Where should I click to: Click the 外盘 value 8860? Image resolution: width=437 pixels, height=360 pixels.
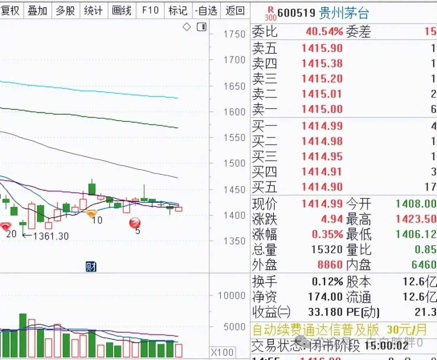point(330,265)
